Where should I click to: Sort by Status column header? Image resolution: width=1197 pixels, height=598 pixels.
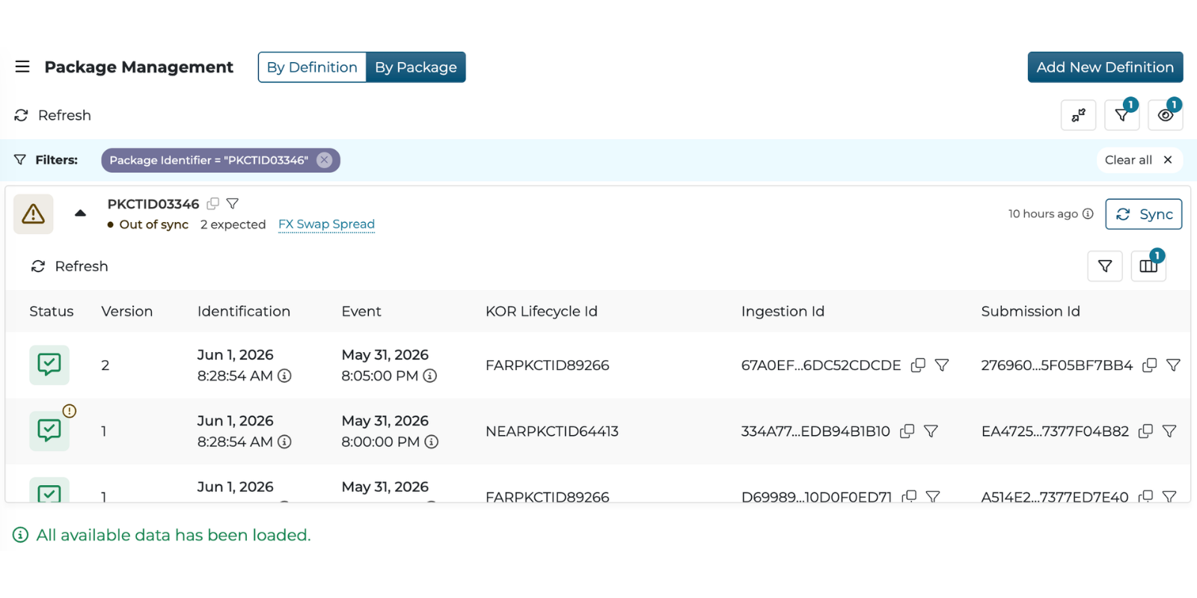click(x=52, y=311)
